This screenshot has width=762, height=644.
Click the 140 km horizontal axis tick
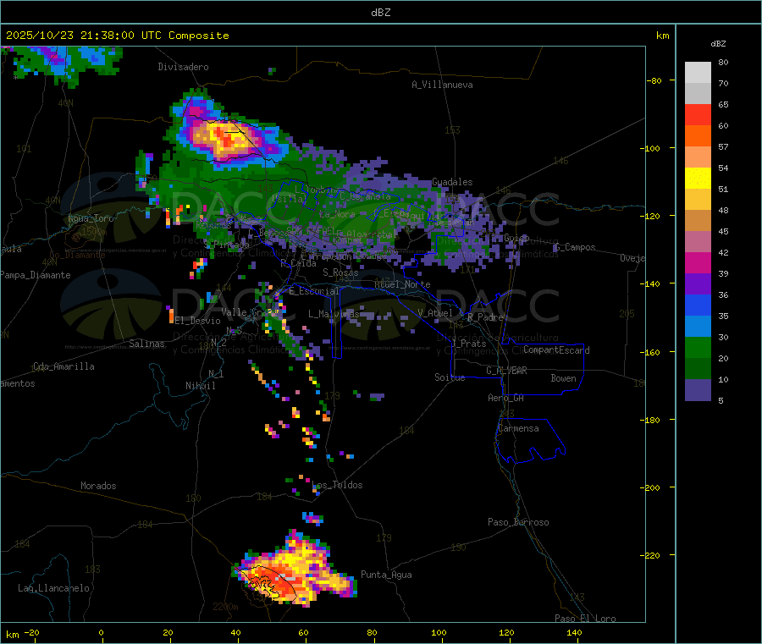(574, 632)
